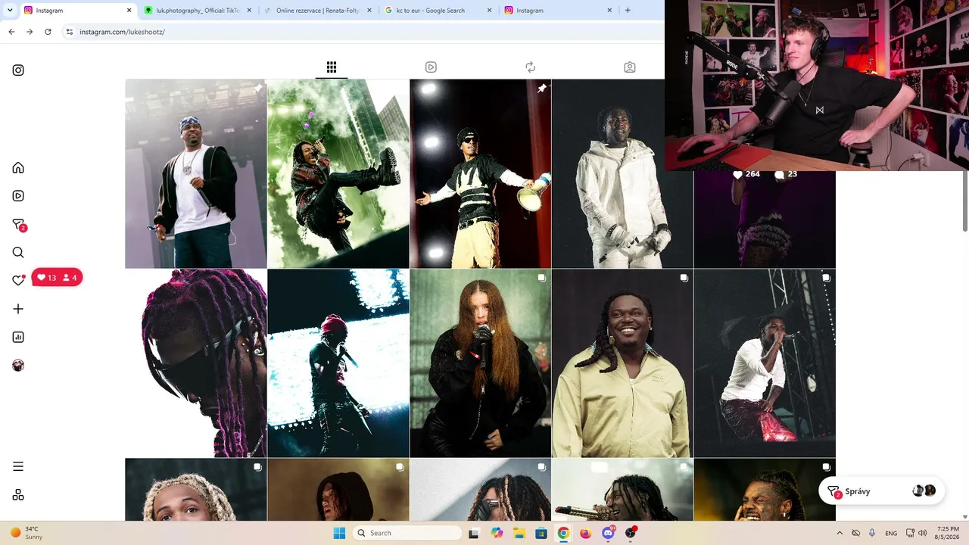Open the clock showing 7:25 PM
Screen dimensions: 969x545
[948, 533]
